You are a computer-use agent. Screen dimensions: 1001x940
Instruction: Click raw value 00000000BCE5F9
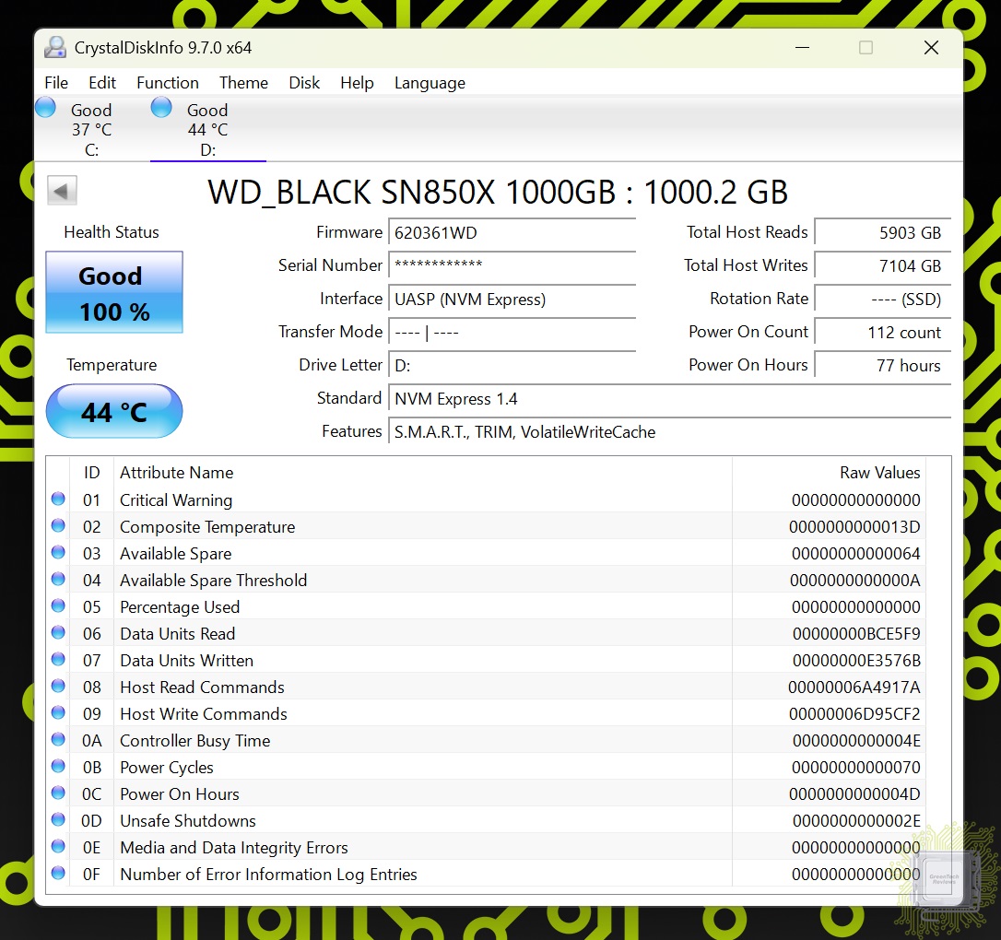856,634
